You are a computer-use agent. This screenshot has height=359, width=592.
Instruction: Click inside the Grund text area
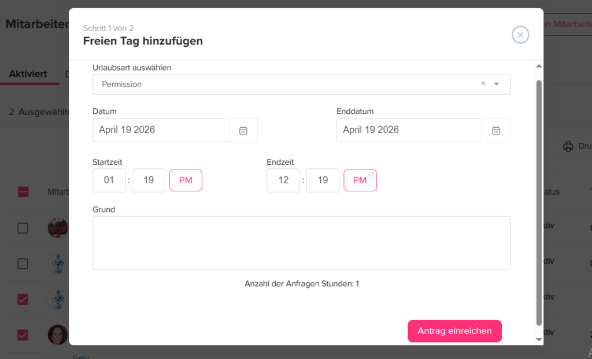tap(301, 242)
